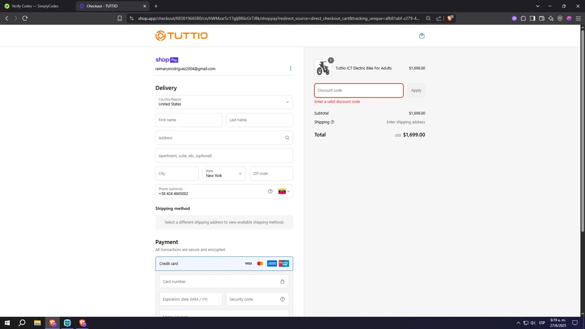Switch to Verify Codes — SimplyCodes tab
This screenshot has height=329, width=585.
pyautogui.click(x=37, y=6)
